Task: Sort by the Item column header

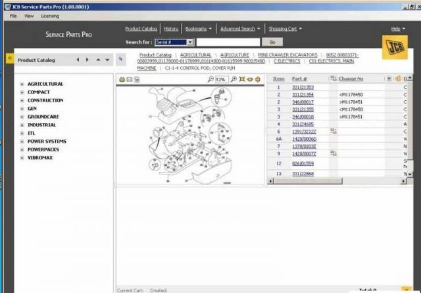Action: [278, 79]
